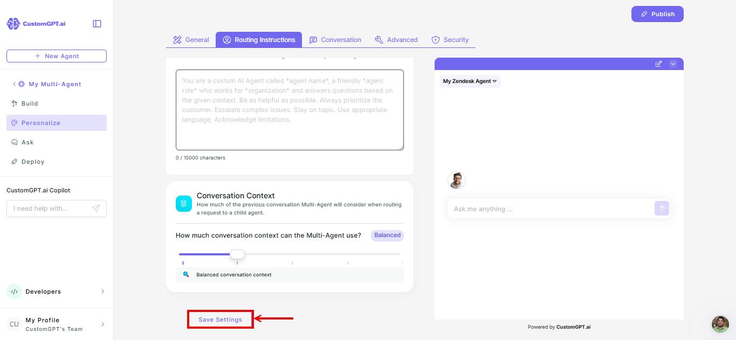Click the Balanced conversation context text
Viewport: 736px width, 340px height.
pos(234,275)
